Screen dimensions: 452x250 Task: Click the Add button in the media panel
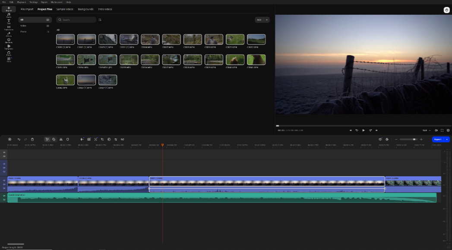259,20
